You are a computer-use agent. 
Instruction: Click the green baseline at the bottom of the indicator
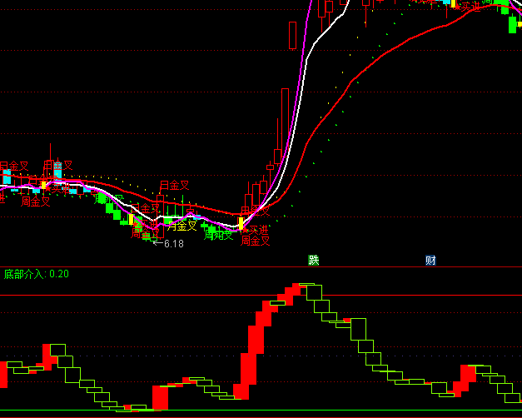250,411
